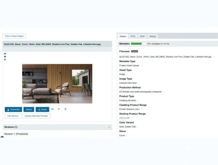Switch to the Details tab
Screen dimensions: 218x165
[123, 36]
